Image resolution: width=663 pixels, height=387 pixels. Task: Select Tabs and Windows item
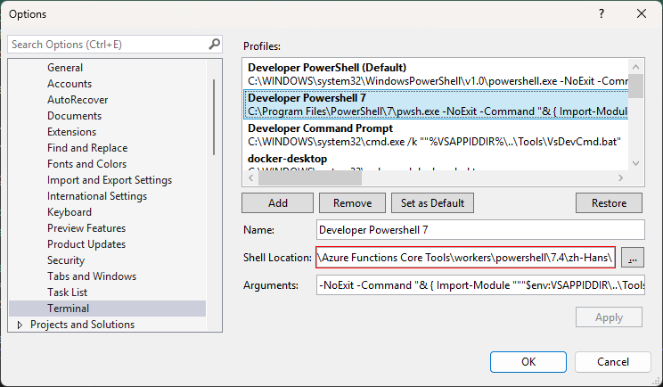click(x=92, y=276)
